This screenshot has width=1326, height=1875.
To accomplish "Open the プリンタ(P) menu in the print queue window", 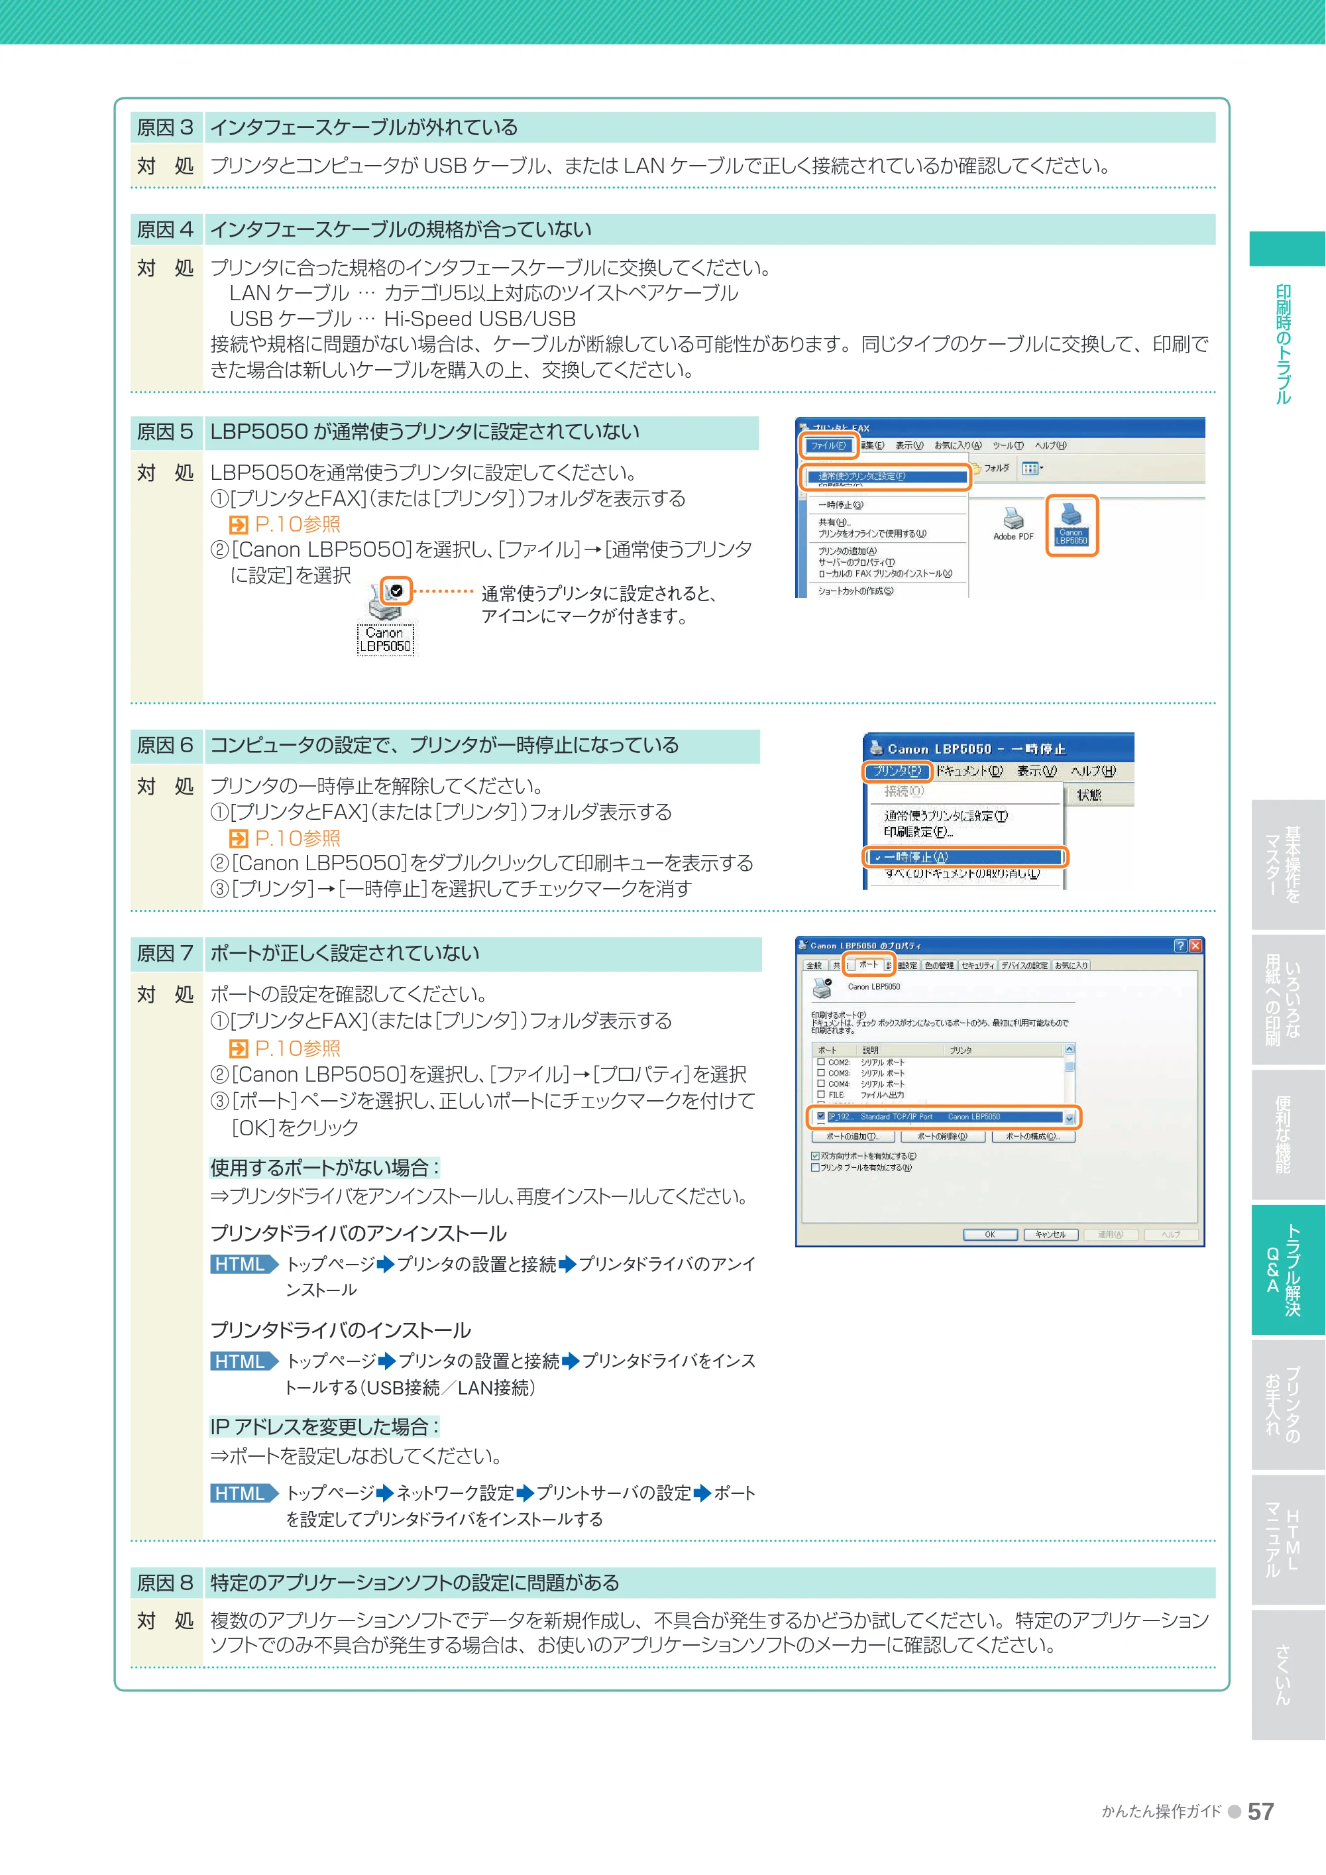I will click(897, 770).
